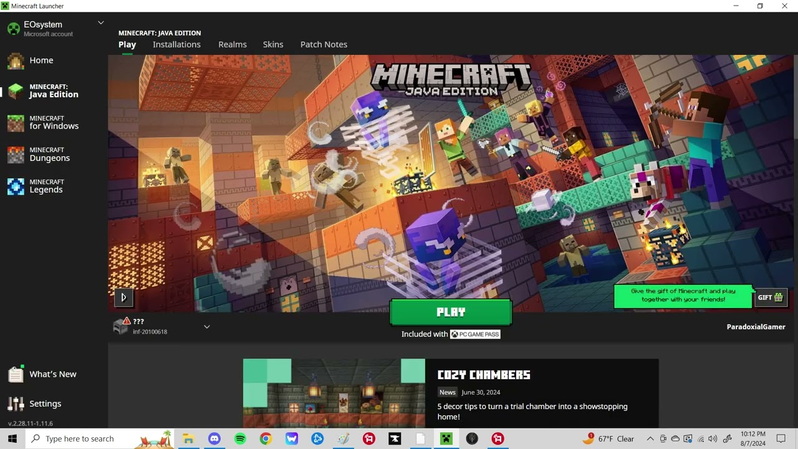Open Spotify from the taskbar
The image size is (798, 449).
point(240,438)
